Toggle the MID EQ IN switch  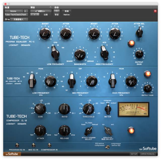tap(33, 145)
